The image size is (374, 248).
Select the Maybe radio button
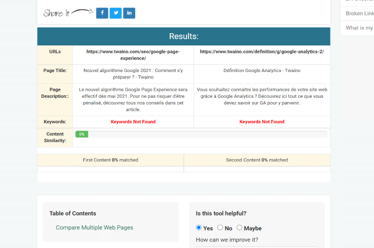(x=239, y=228)
